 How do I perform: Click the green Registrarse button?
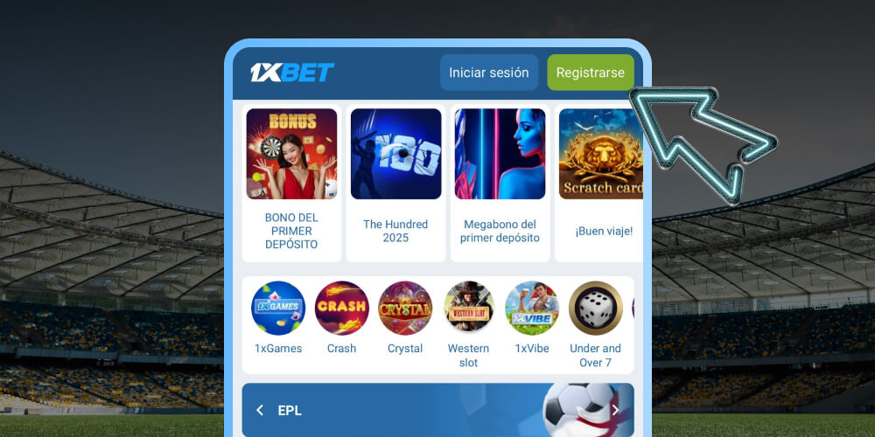pyautogui.click(x=591, y=73)
